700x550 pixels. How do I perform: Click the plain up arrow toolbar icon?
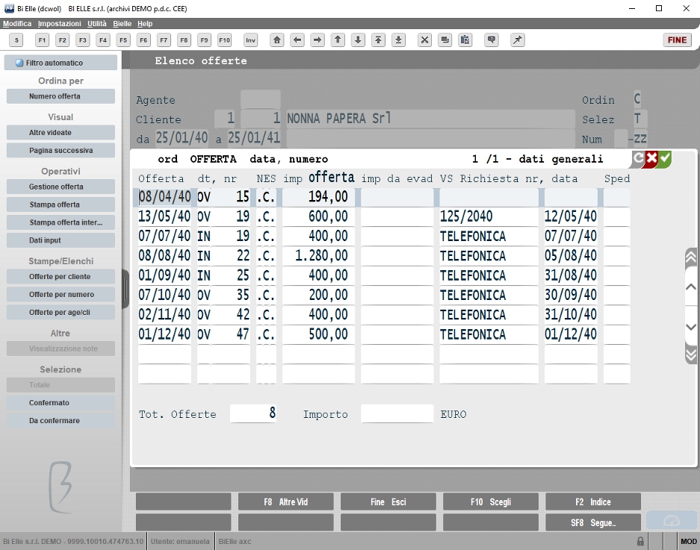(x=338, y=40)
